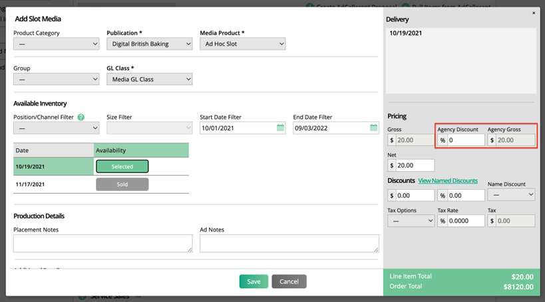The image size is (545, 302).
Task: Expand the Name Discount dropdown
Action: [x=511, y=195]
